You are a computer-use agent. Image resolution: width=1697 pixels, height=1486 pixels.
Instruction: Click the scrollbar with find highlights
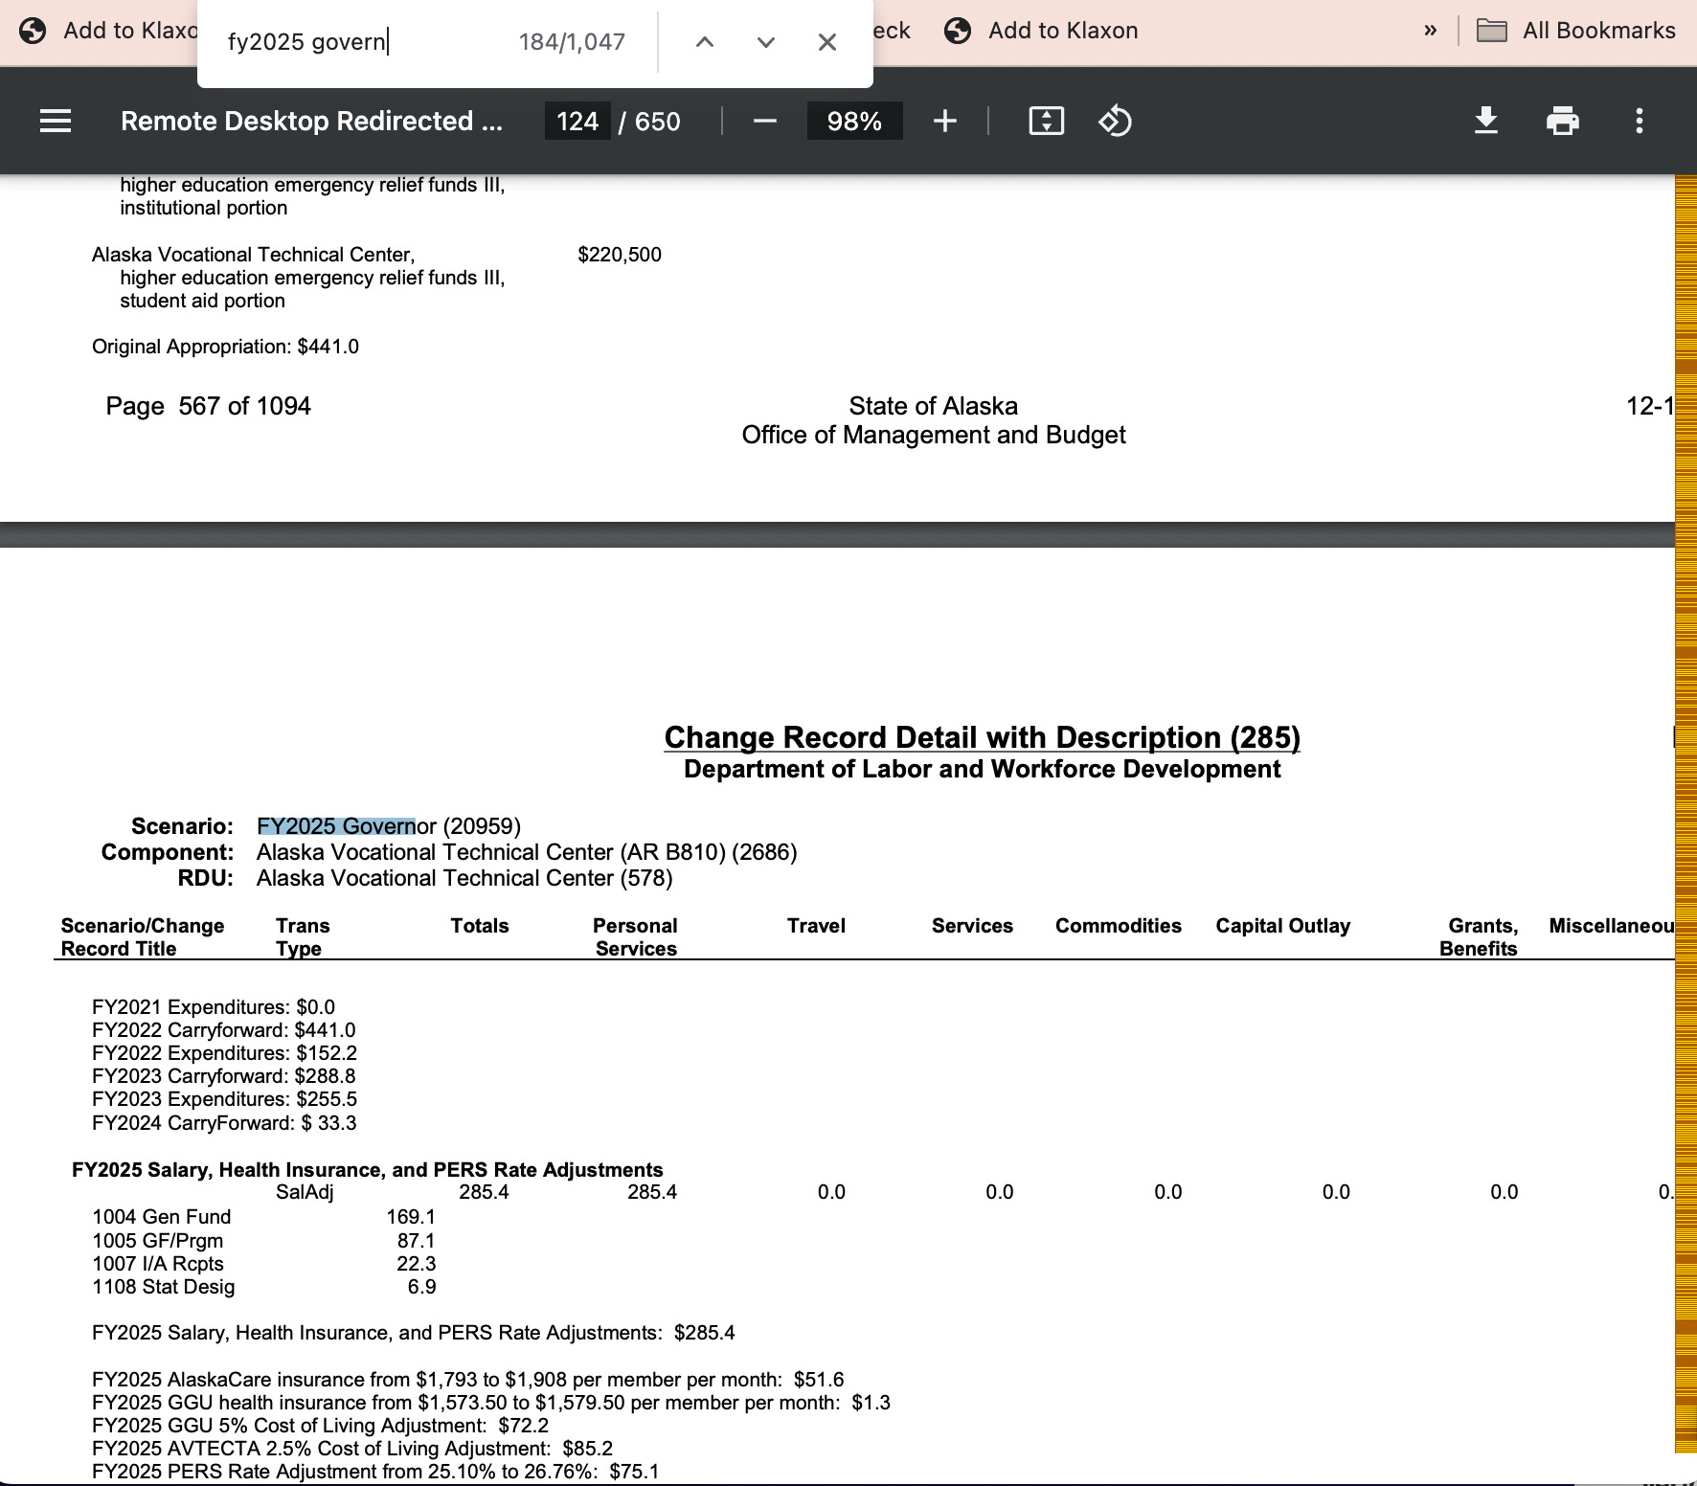coord(1686,814)
